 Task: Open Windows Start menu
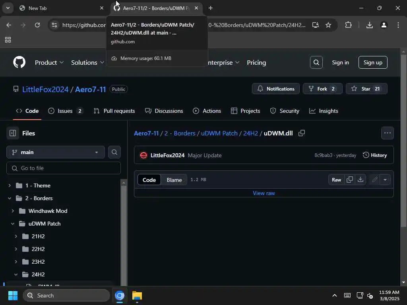point(13,295)
